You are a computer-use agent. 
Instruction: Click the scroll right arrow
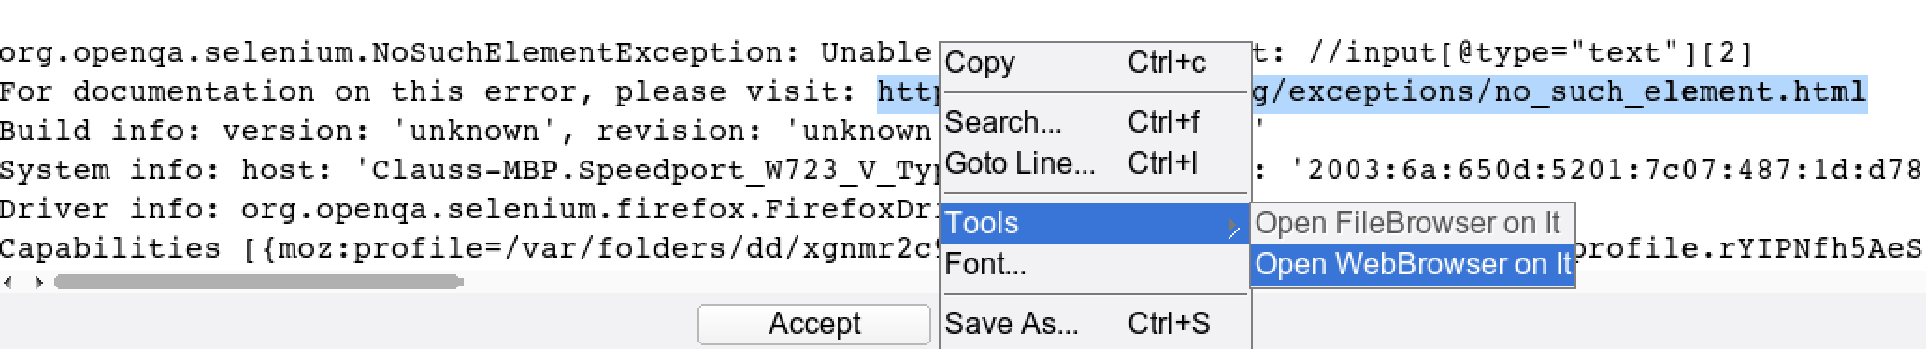(38, 282)
